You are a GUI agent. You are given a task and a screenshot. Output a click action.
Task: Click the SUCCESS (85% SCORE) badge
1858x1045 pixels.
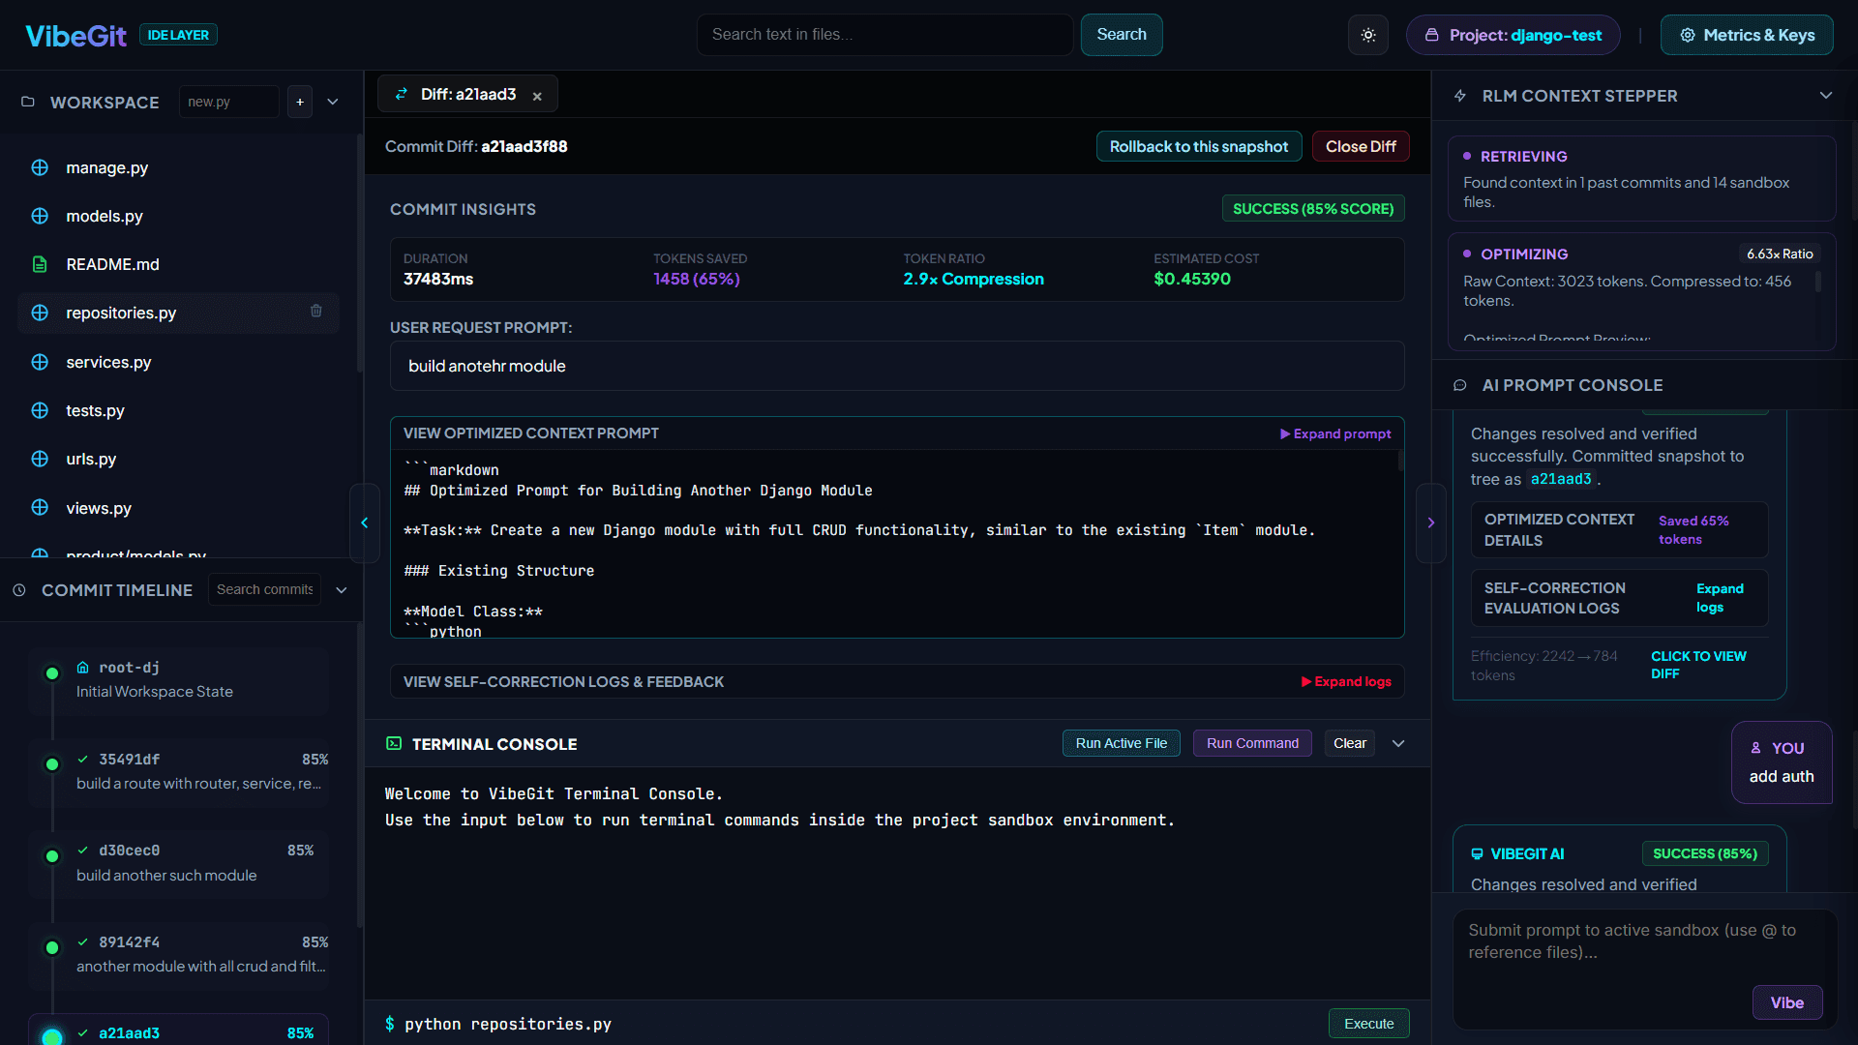point(1313,209)
